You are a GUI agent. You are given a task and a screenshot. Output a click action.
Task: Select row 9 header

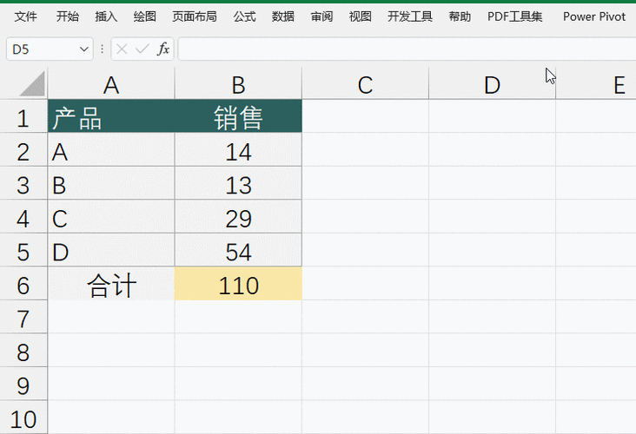point(23,384)
